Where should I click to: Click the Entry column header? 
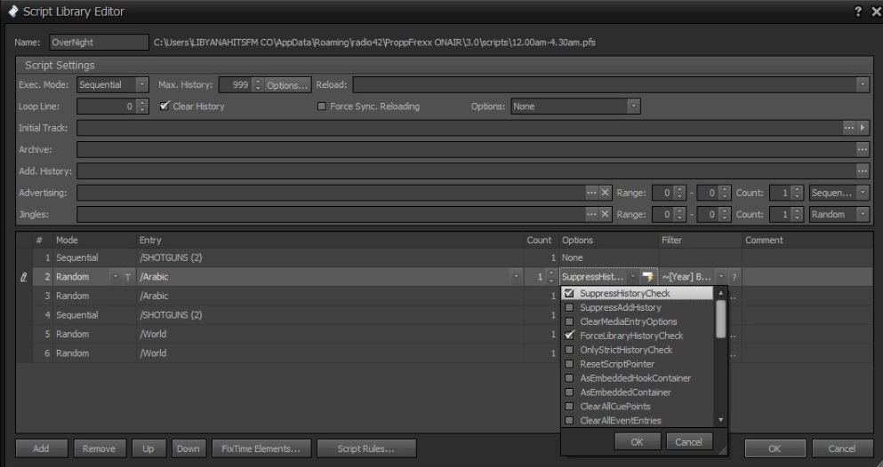[x=330, y=240]
